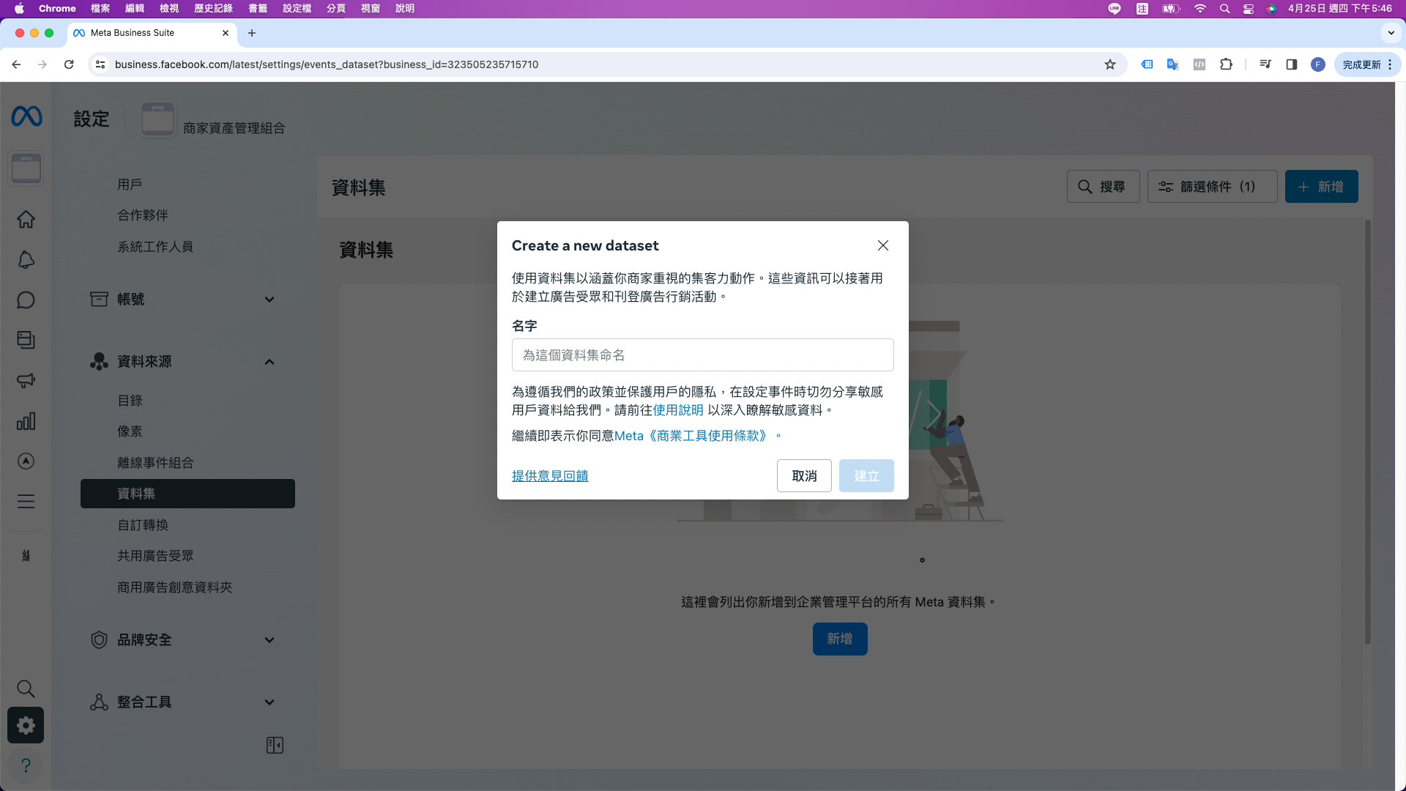Screen dimensions: 1406x791
Task: Open Chrome 檔案 menu
Action: coord(100,9)
